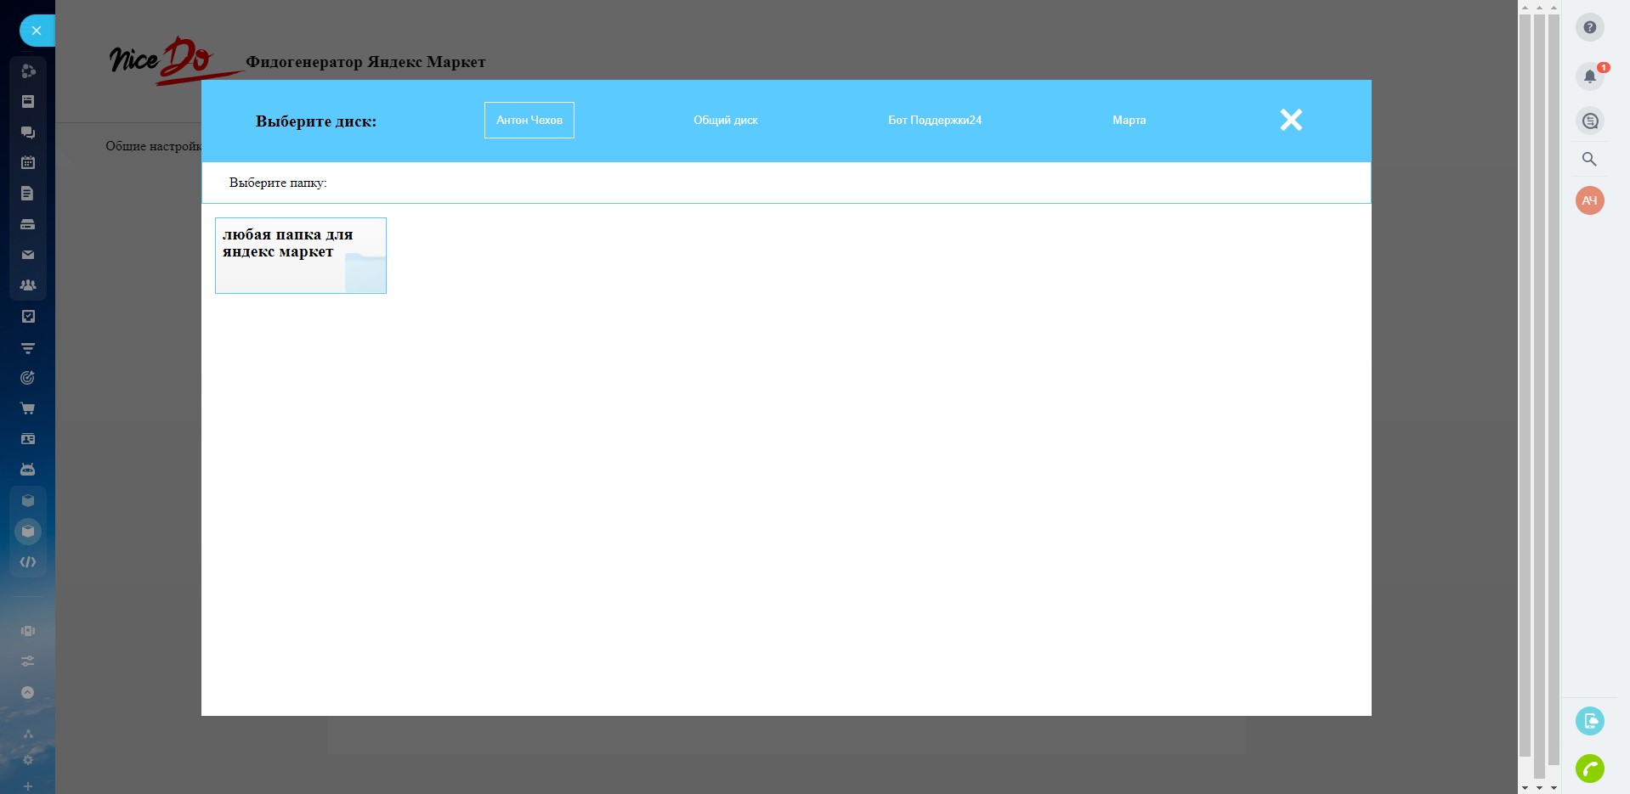This screenshot has height=794, width=1630.
Task: Open the shopping cart icon in the sidebar
Action: (x=28, y=408)
